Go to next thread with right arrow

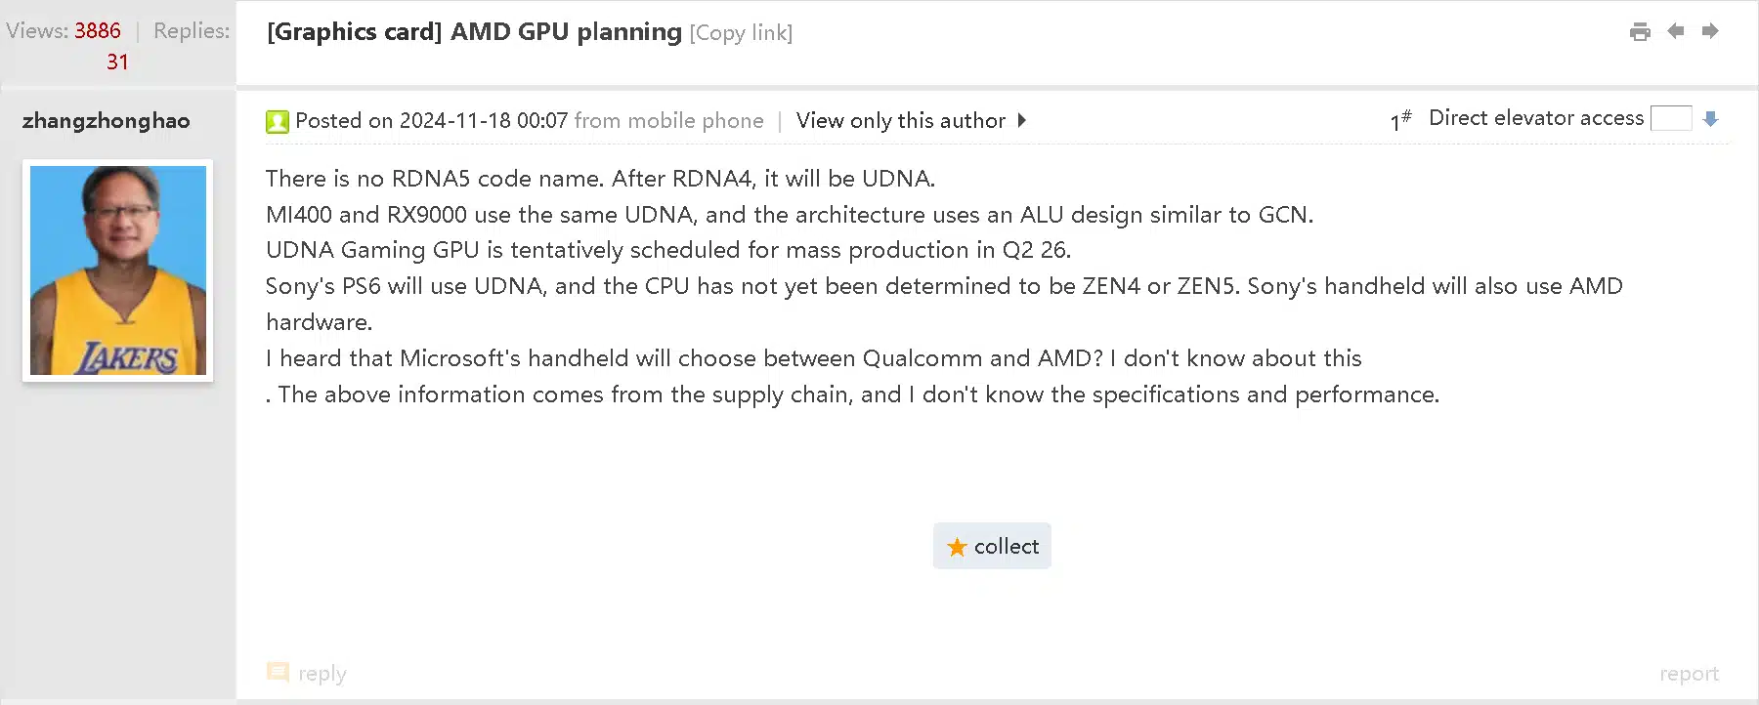[x=1710, y=31]
